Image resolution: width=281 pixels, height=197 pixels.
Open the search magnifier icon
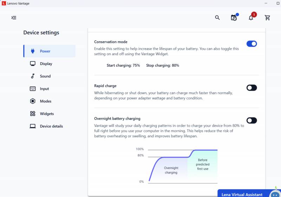point(217,18)
